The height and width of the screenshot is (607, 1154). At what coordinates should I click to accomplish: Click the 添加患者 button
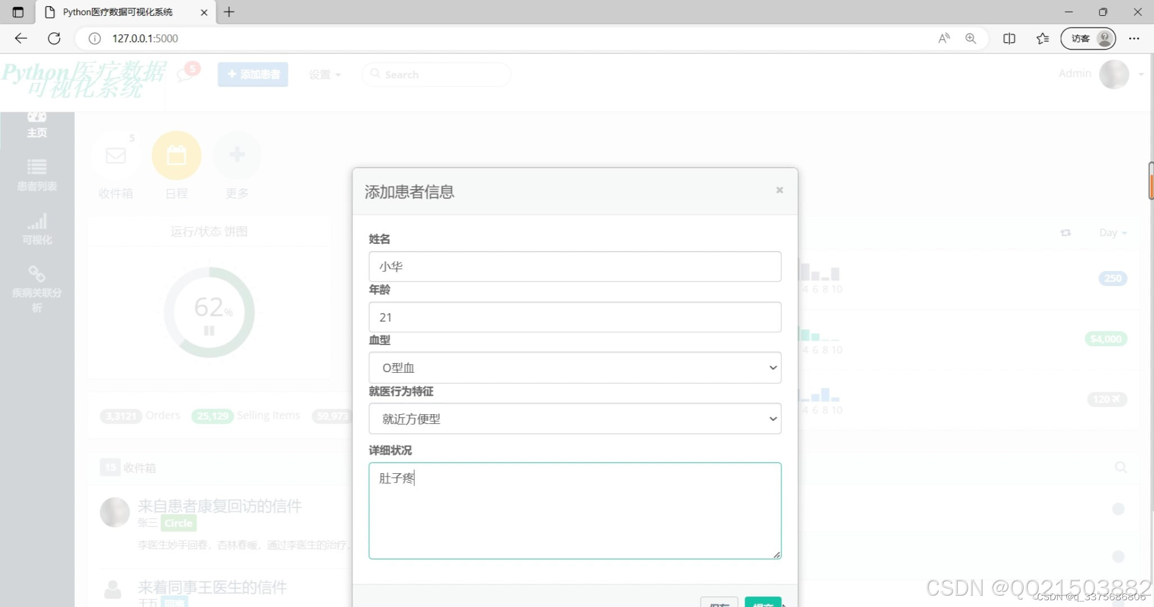pyautogui.click(x=253, y=74)
